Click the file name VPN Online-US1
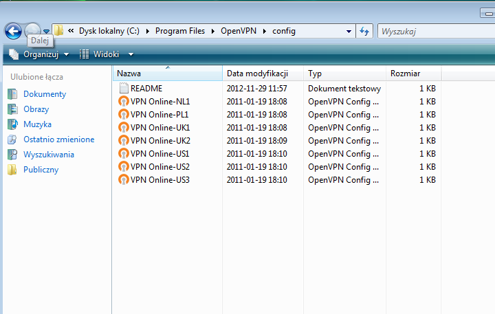The height and width of the screenshot is (314, 495). pyautogui.click(x=159, y=154)
